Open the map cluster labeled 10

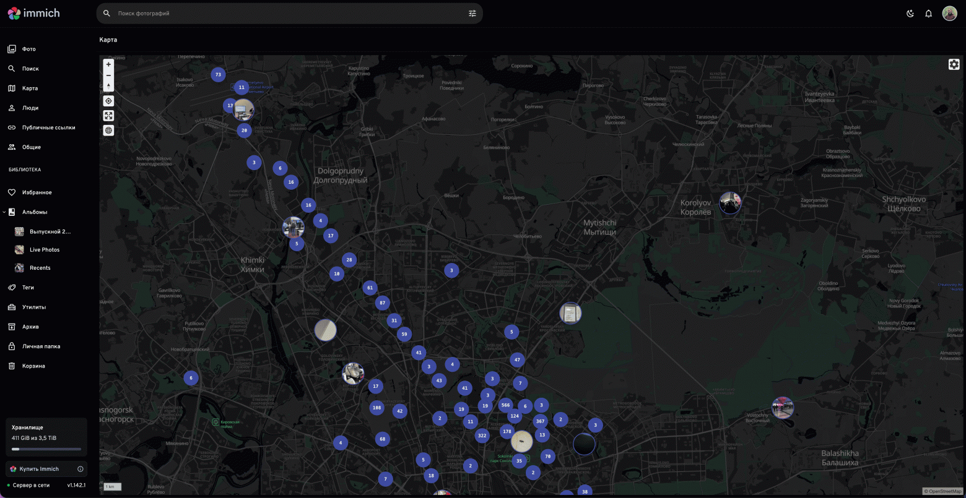[337, 273]
